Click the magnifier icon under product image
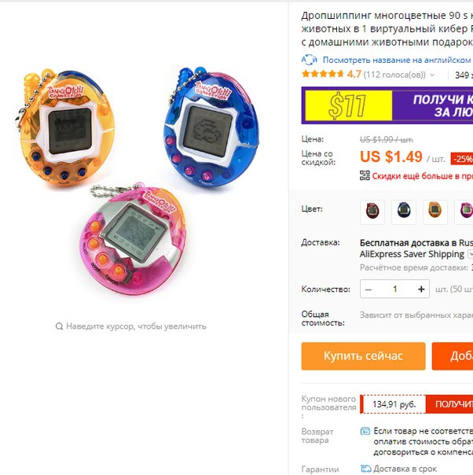The image size is (473, 475). [x=59, y=326]
